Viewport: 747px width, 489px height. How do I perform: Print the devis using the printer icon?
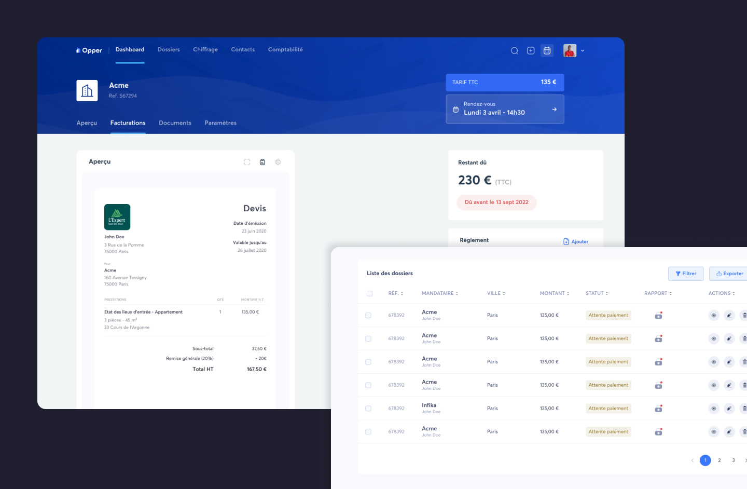tap(278, 162)
